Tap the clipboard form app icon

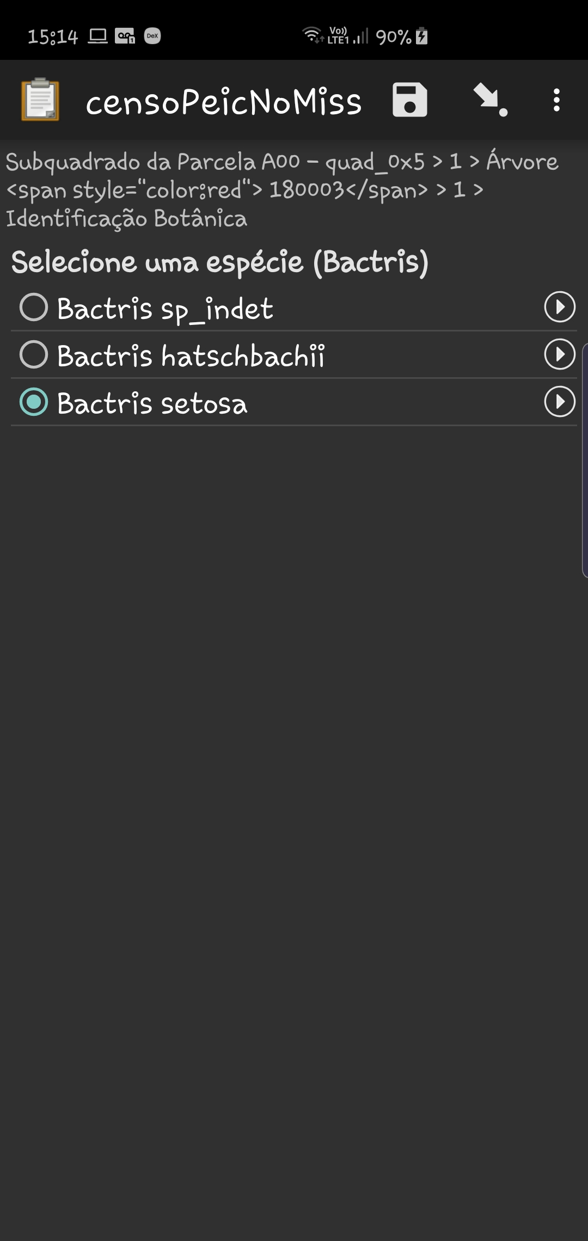40,100
